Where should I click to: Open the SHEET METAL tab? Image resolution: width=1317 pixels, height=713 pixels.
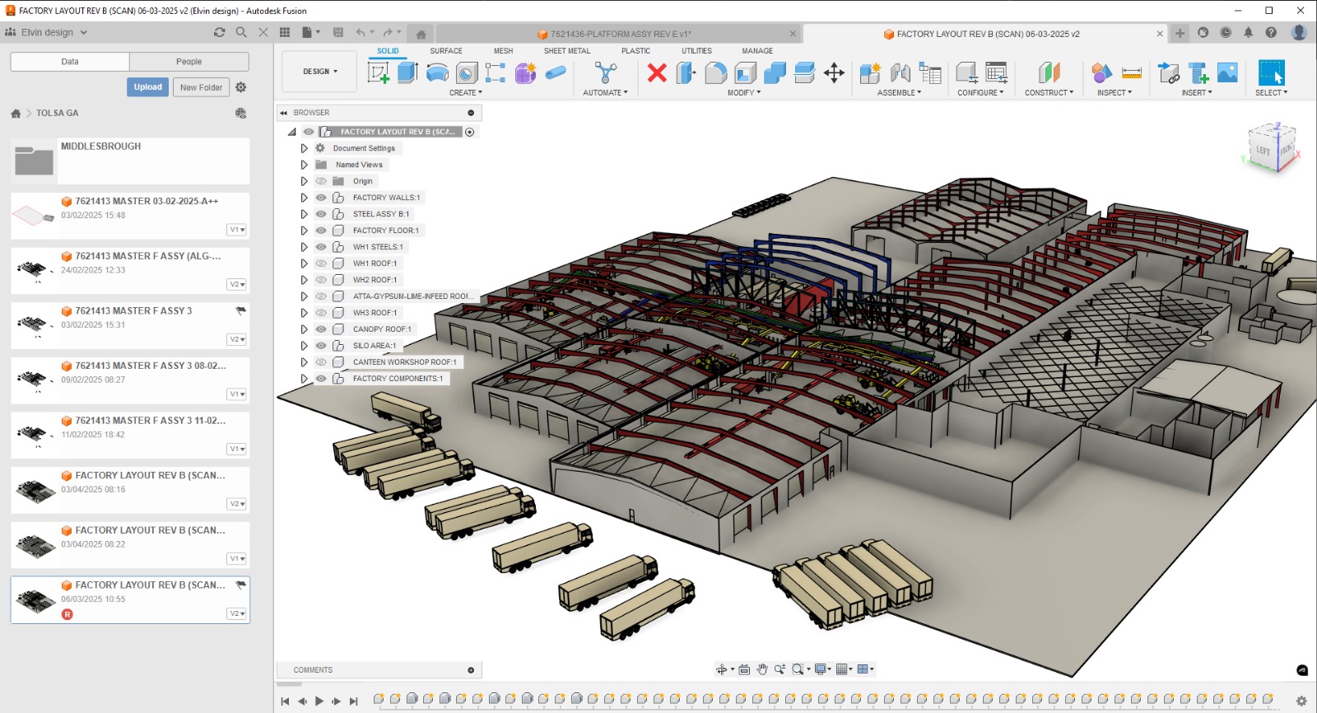(x=567, y=51)
